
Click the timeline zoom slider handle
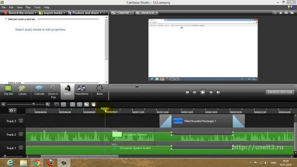pyautogui.click(x=33, y=104)
